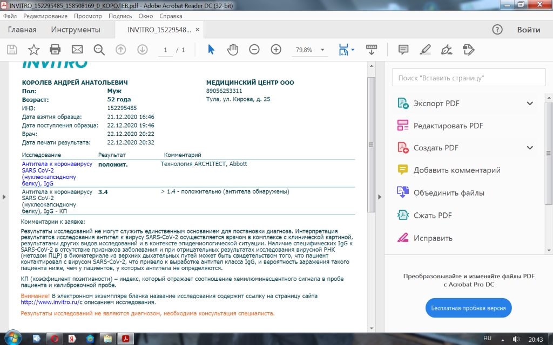The height and width of the screenshot is (345, 553).
Task: Click the envelope email icon in toolbar
Action: point(77,50)
